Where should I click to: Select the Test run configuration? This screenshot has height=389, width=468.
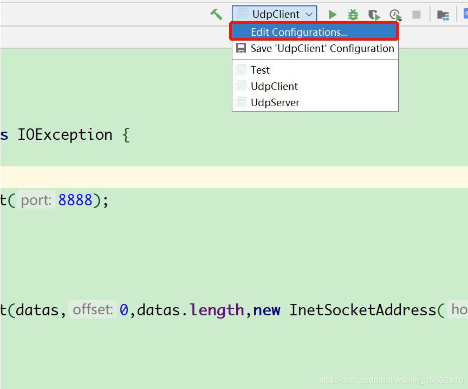pyautogui.click(x=260, y=70)
